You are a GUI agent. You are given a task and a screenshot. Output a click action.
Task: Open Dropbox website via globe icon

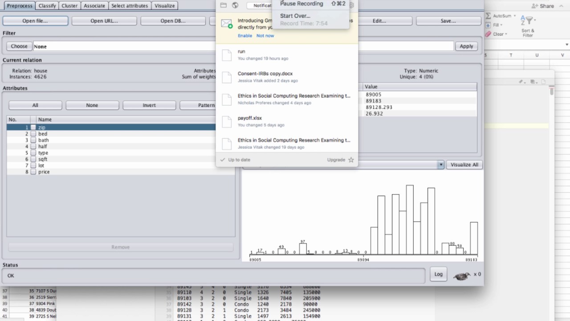click(235, 5)
